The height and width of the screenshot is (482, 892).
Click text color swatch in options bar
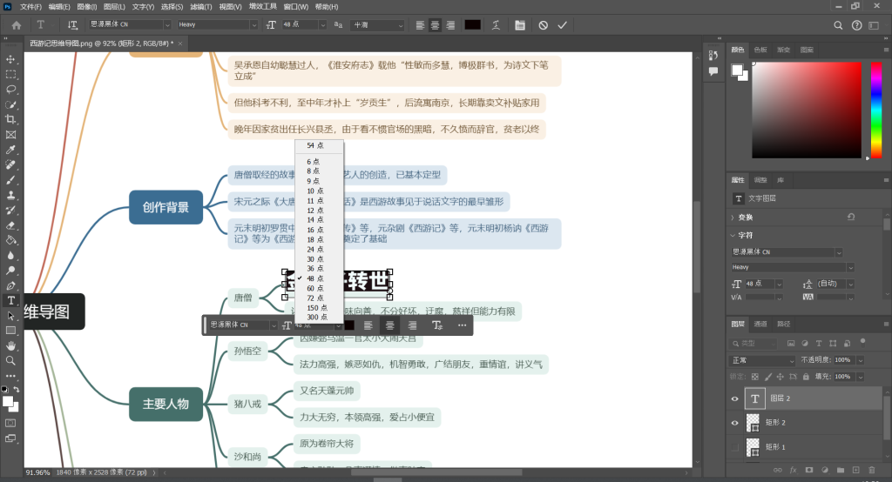tap(473, 25)
